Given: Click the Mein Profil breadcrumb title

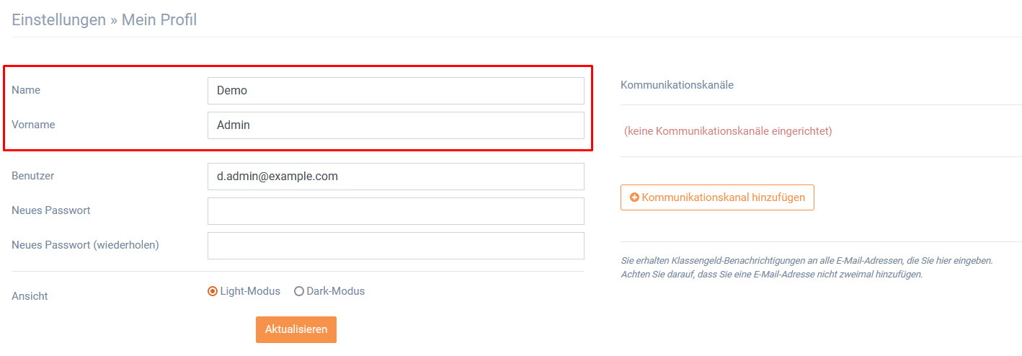Looking at the screenshot, I should click(x=159, y=20).
